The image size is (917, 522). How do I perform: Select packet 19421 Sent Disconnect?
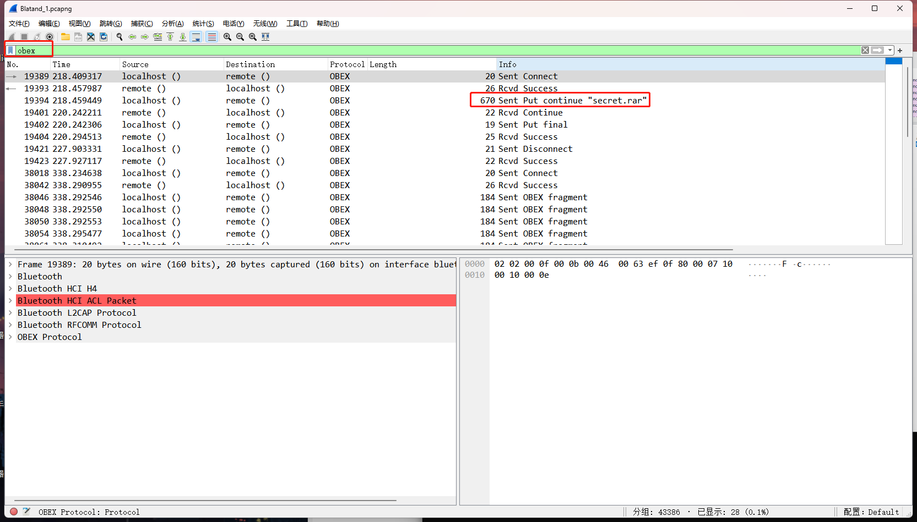click(x=445, y=149)
